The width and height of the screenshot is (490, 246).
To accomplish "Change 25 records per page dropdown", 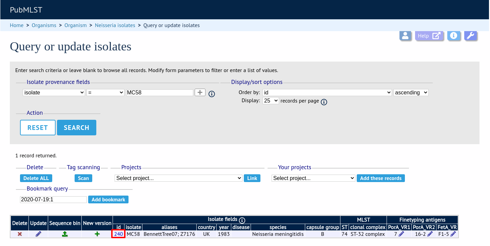I will click(271, 100).
